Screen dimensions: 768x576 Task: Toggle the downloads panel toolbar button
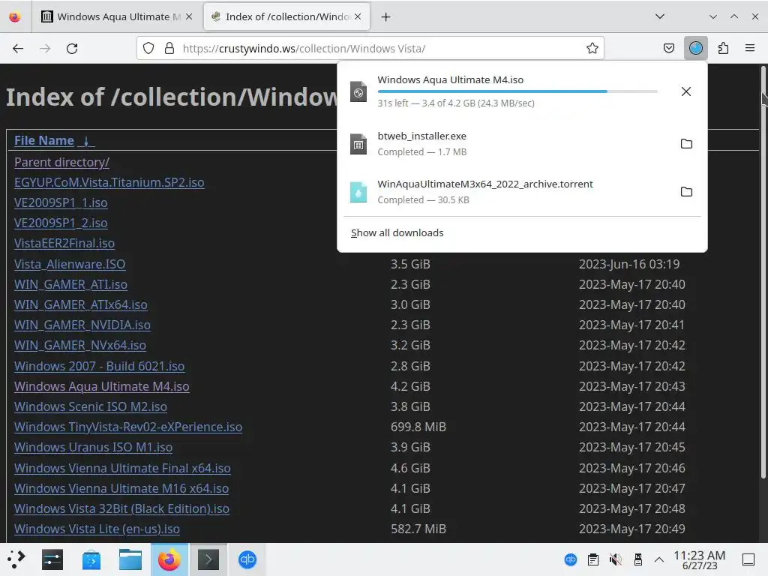click(x=695, y=48)
